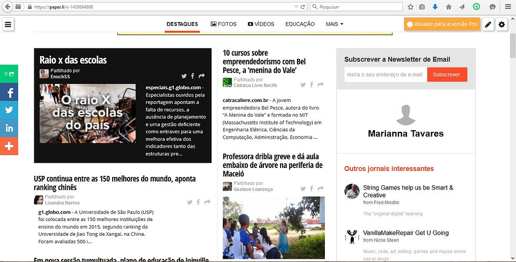Switch to the VÍDEOS tab
The image size is (516, 262).
pos(261,24)
